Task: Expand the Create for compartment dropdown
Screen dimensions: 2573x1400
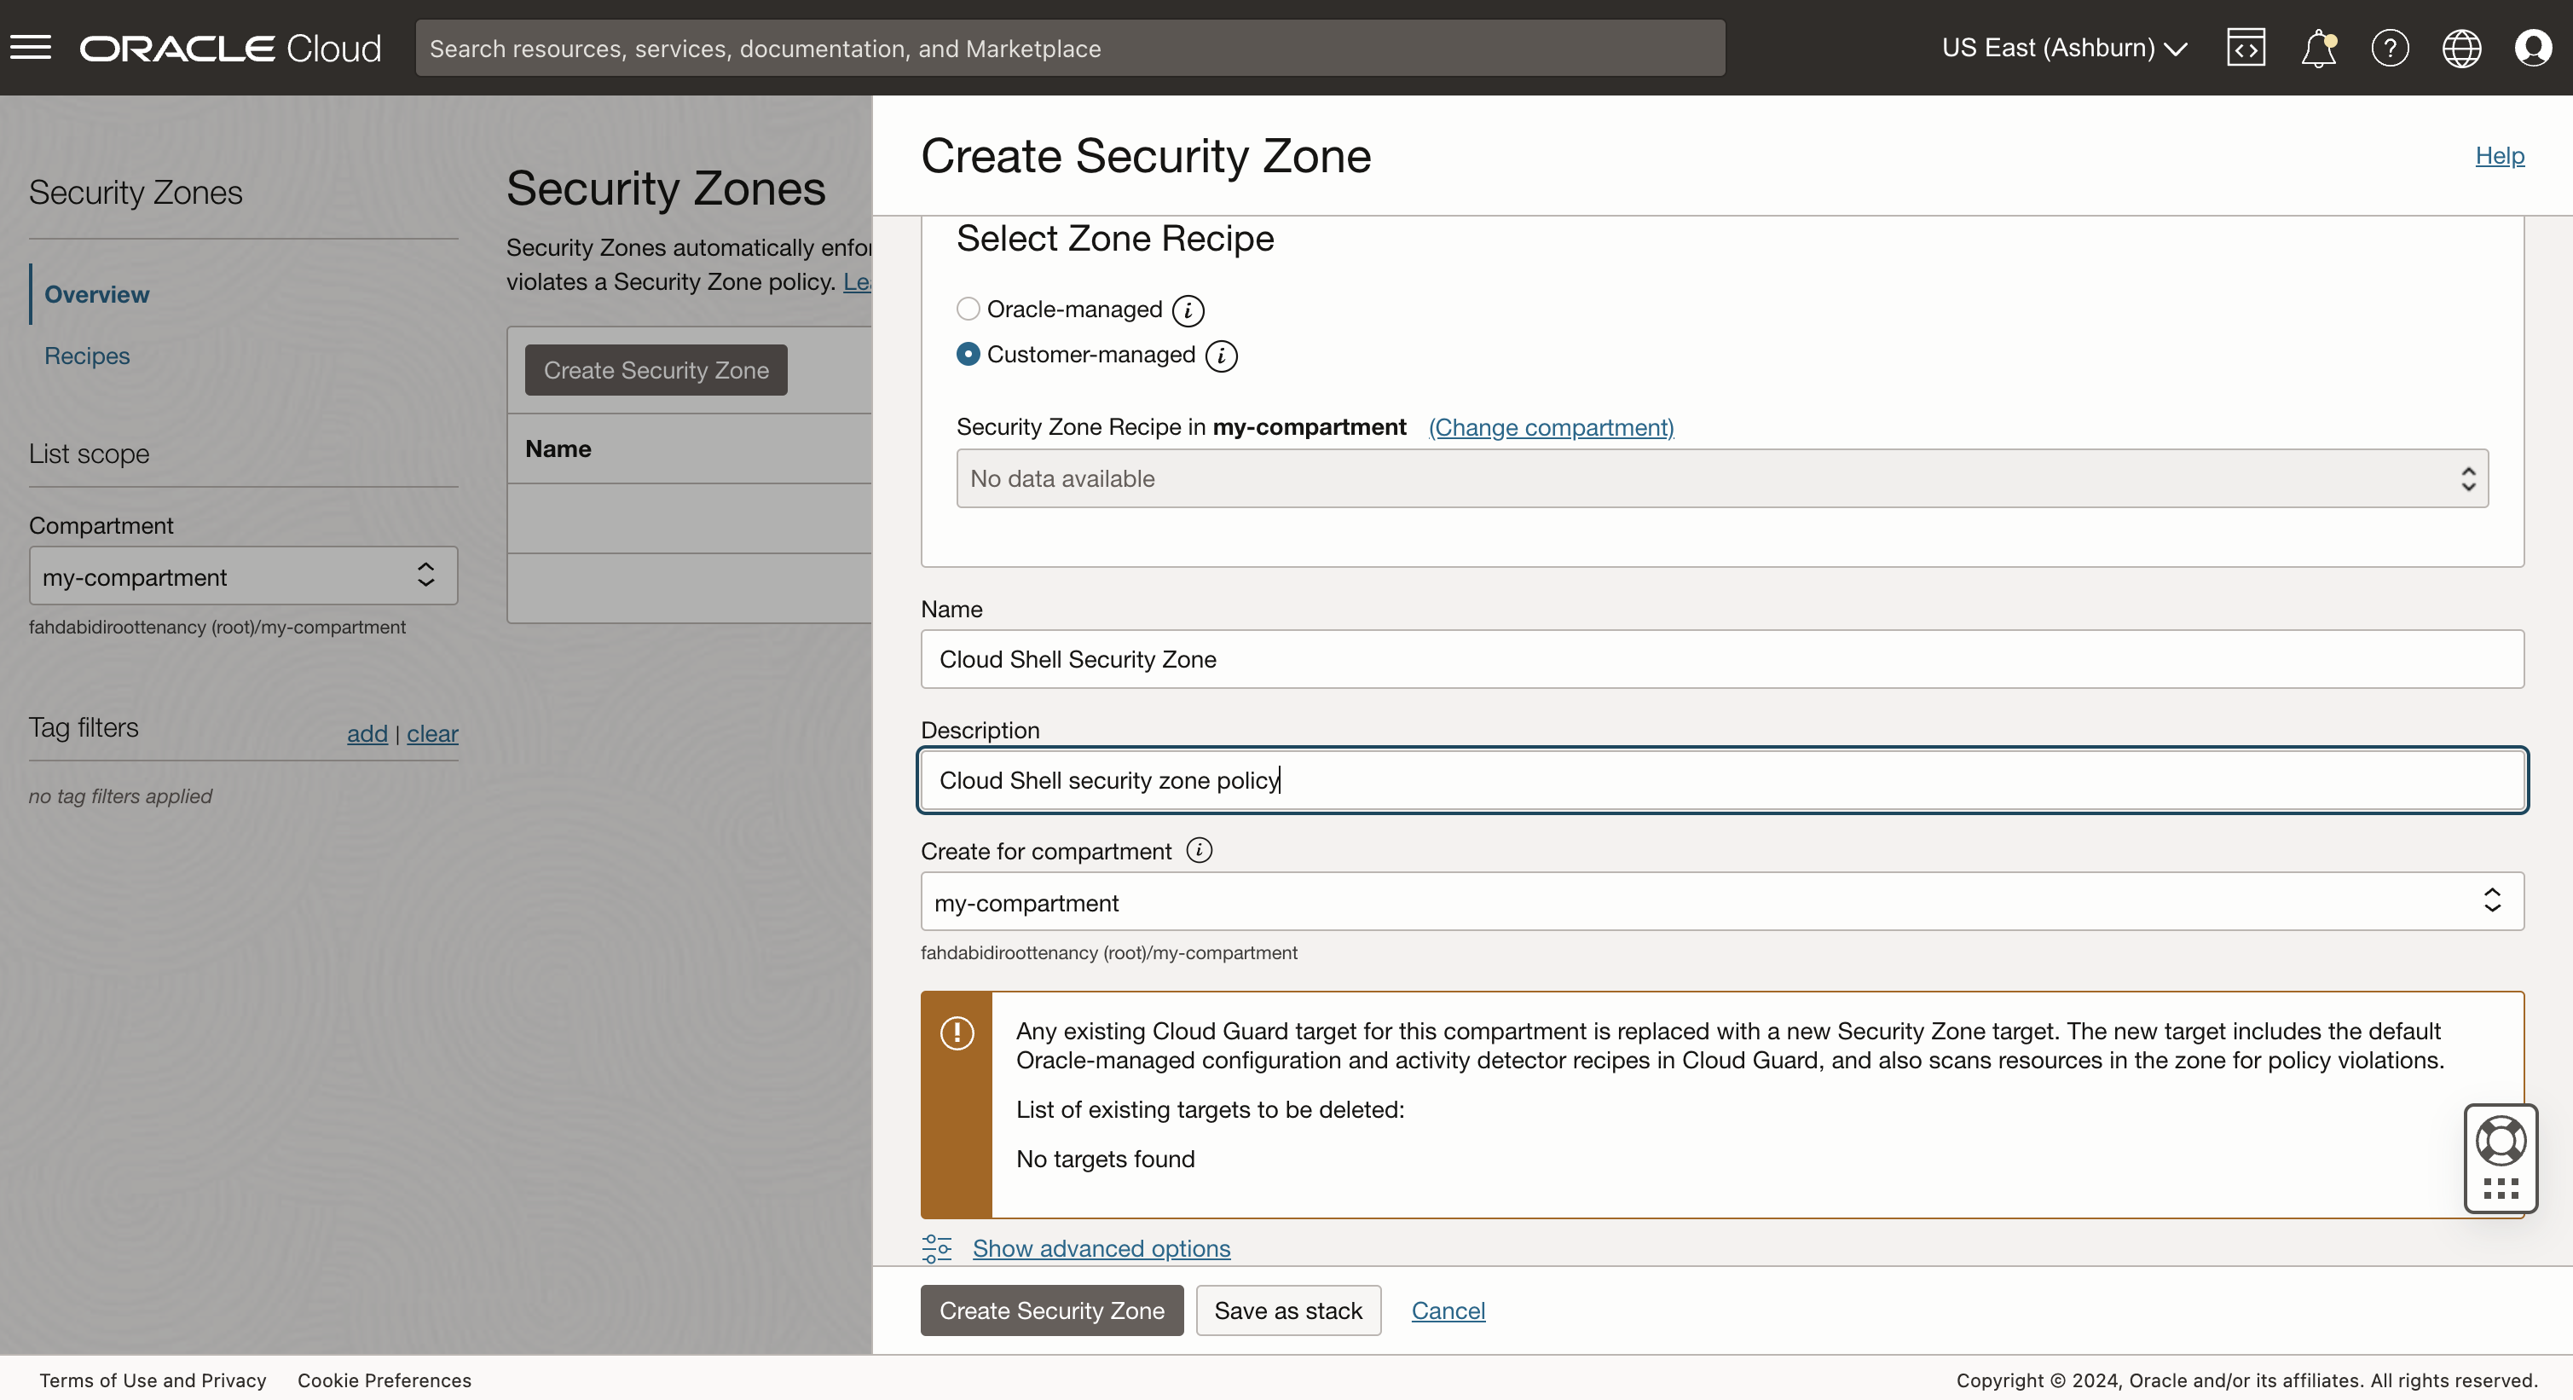Action: pyautogui.click(x=1721, y=902)
